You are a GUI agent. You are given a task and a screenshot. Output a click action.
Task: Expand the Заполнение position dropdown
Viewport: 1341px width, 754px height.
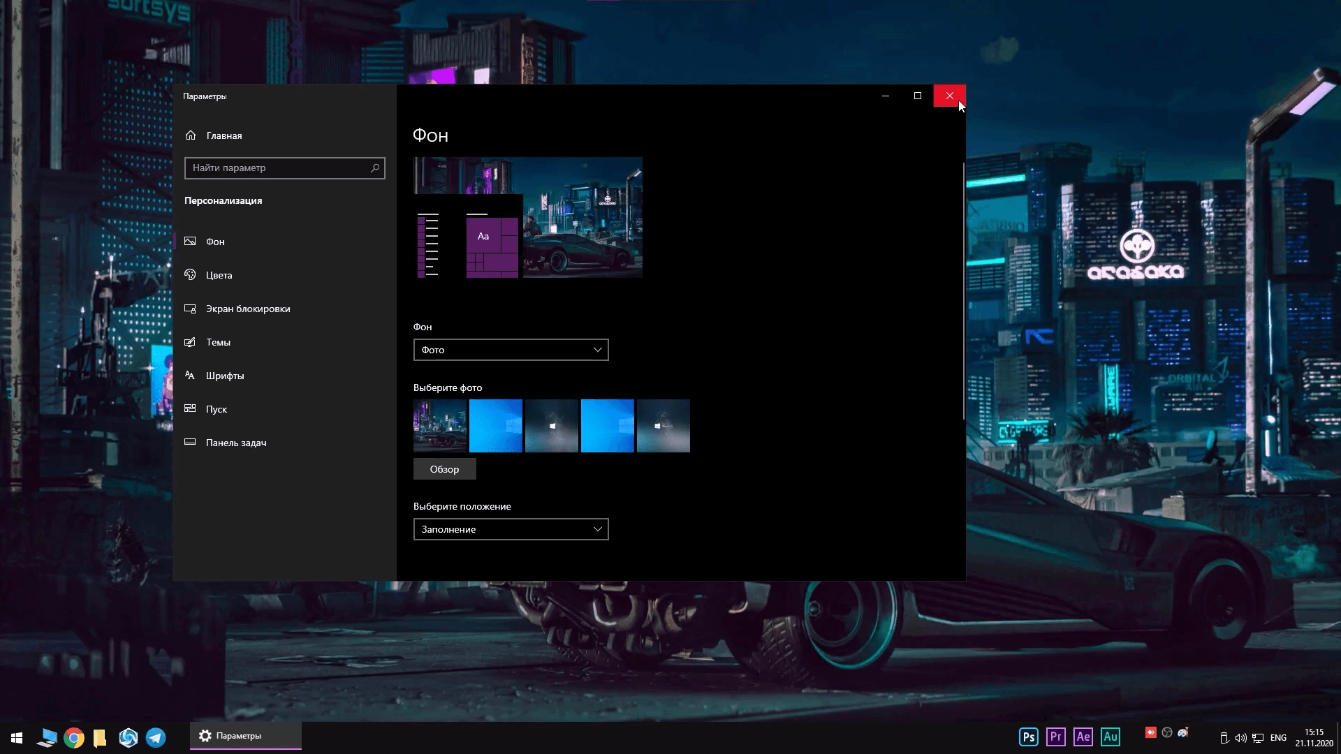click(511, 529)
